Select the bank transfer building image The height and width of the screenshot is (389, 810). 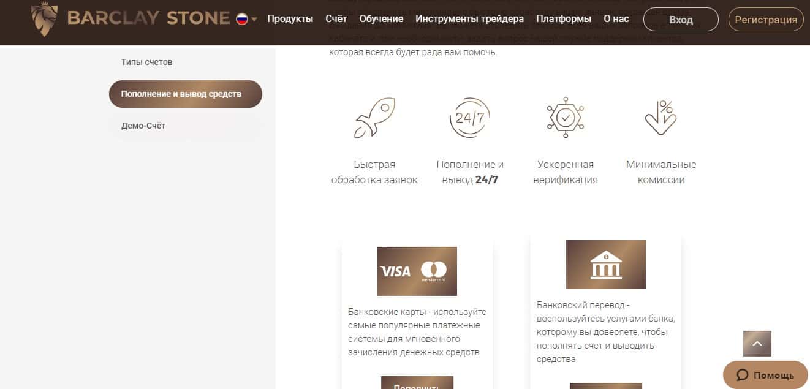[606, 265]
